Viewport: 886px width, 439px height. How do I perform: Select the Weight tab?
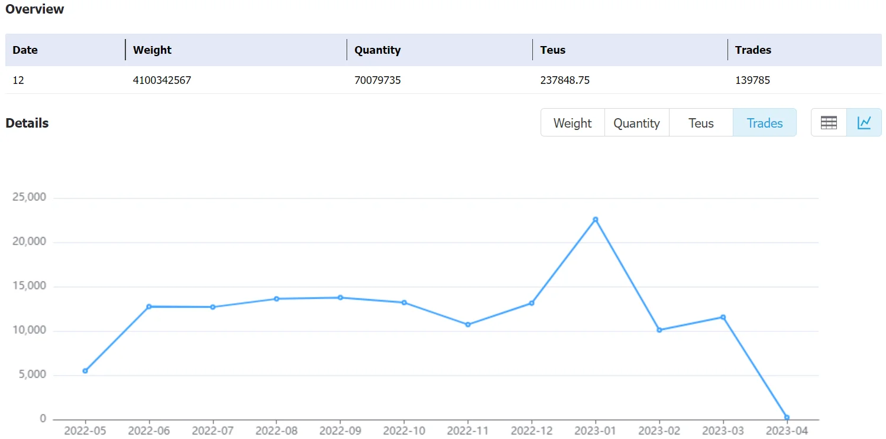573,123
